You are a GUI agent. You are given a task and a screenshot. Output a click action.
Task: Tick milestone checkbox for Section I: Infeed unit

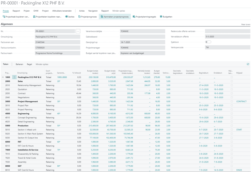(x=232, y=130)
